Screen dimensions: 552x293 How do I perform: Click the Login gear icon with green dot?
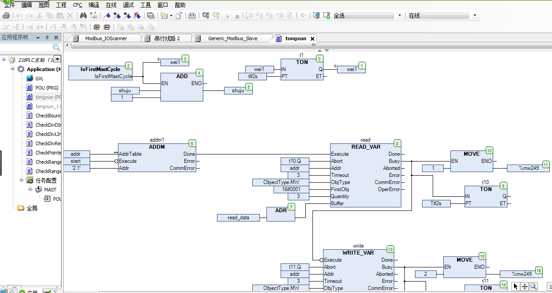point(206,15)
